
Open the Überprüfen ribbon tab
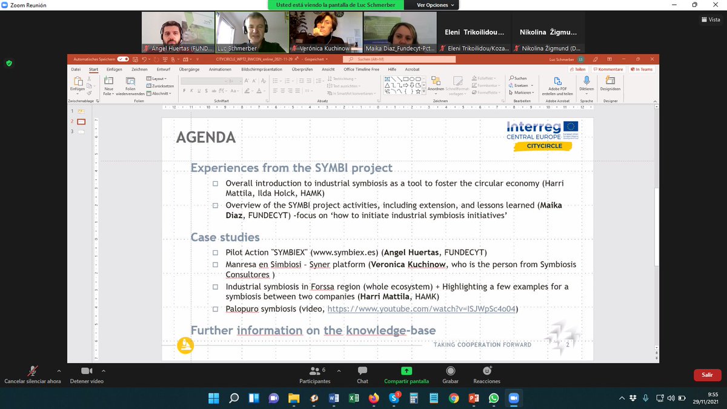[302, 70]
